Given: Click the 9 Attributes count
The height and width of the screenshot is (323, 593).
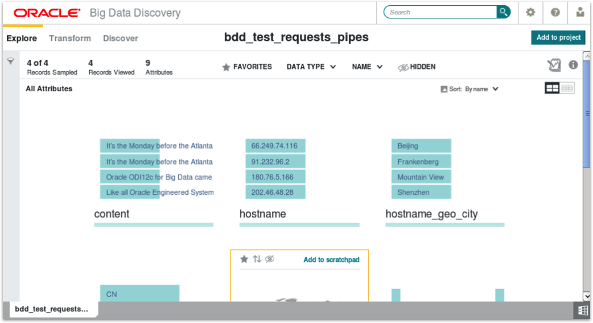Looking at the screenshot, I should [159, 67].
